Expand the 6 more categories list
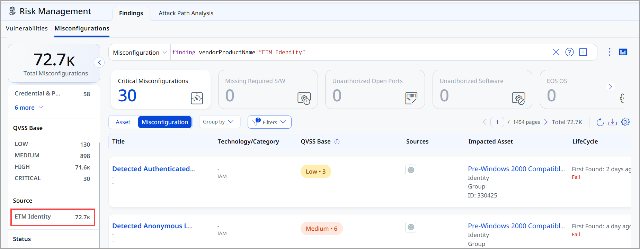The height and width of the screenshot is (249, 640). click(x=29, y=108)
